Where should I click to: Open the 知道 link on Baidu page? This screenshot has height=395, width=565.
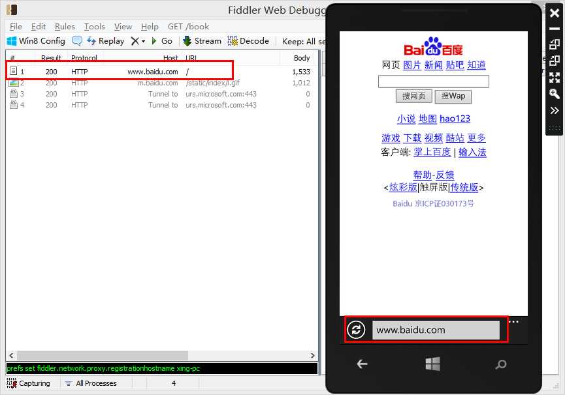tap(476, 65)
